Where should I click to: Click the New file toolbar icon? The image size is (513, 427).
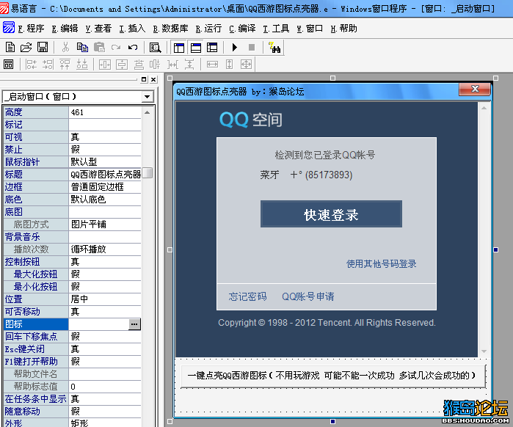10,48
